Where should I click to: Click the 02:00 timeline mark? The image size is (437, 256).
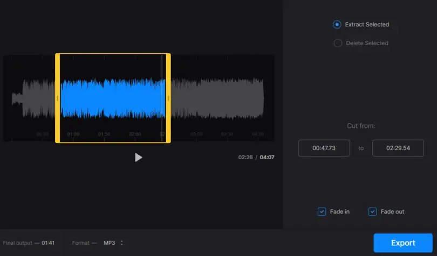(135, 134)
